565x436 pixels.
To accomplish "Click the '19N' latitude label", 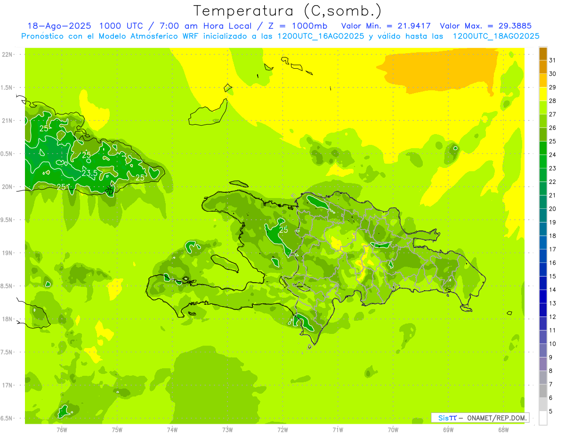I will coord(8,253).
